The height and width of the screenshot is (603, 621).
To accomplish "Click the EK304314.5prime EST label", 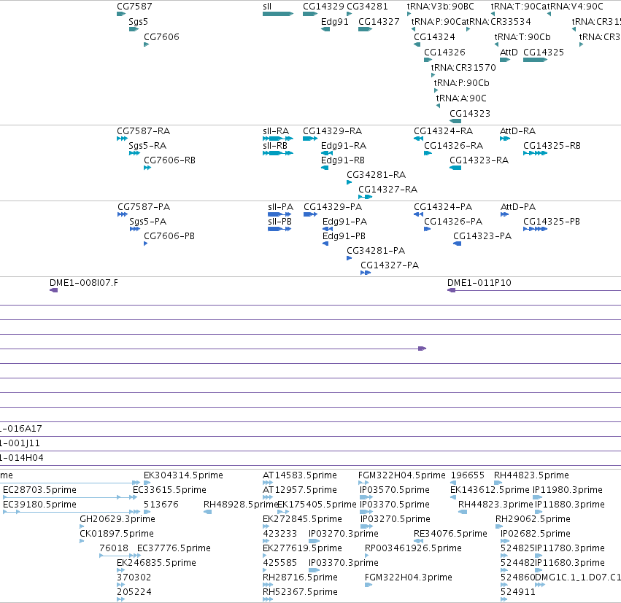I will point(183,475).
